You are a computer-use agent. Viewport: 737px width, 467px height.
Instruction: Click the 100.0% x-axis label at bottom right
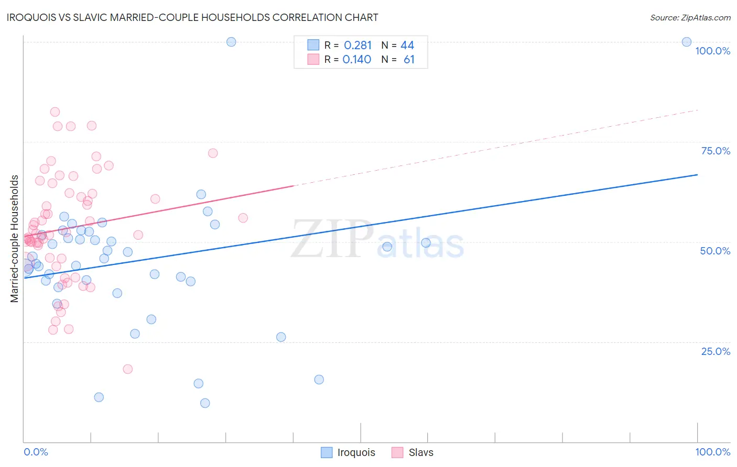(713, 452)
